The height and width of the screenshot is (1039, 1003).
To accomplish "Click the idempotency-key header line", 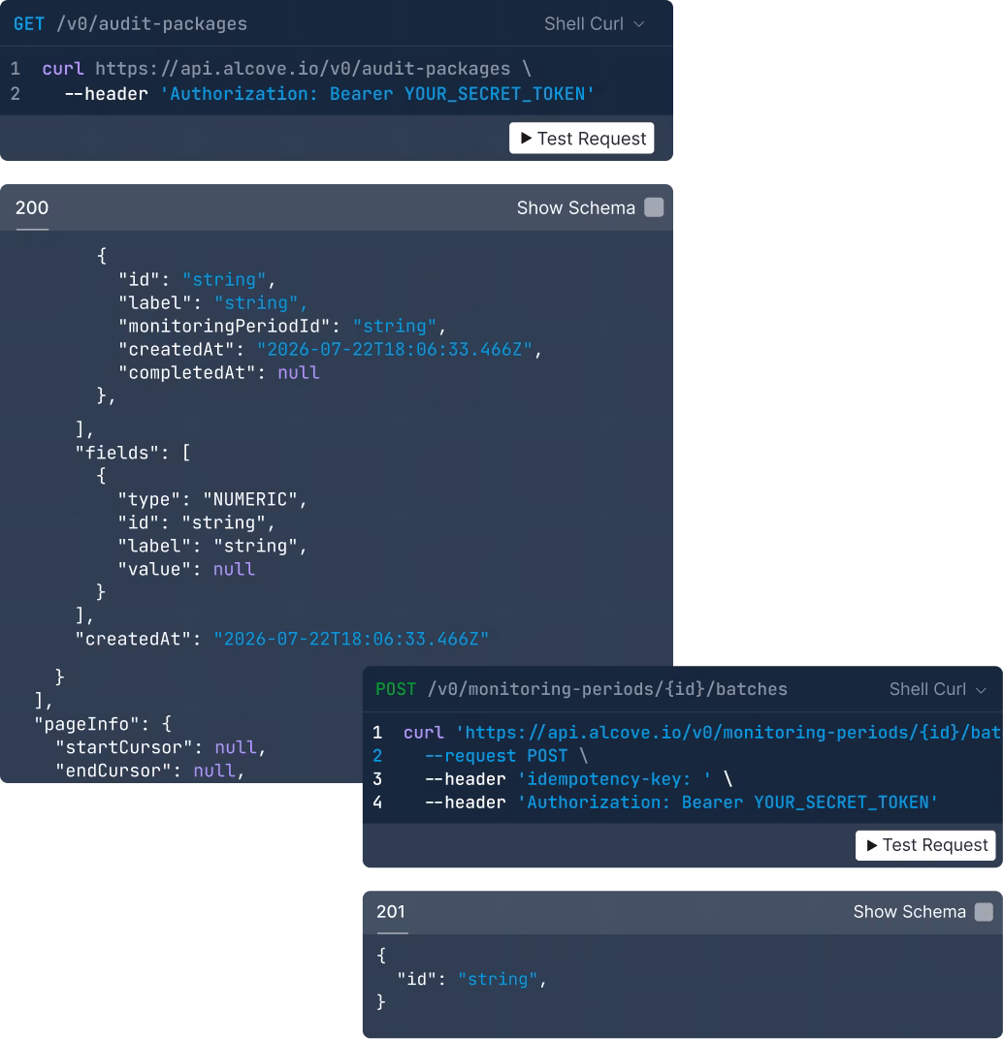I will click(x=578, y=778).
